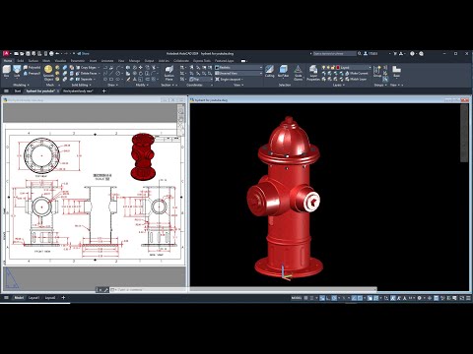Image resolution: width=473 pixels, height=354 pixels.
Task: Click Match Layer button
Action: tap(356, 80)
